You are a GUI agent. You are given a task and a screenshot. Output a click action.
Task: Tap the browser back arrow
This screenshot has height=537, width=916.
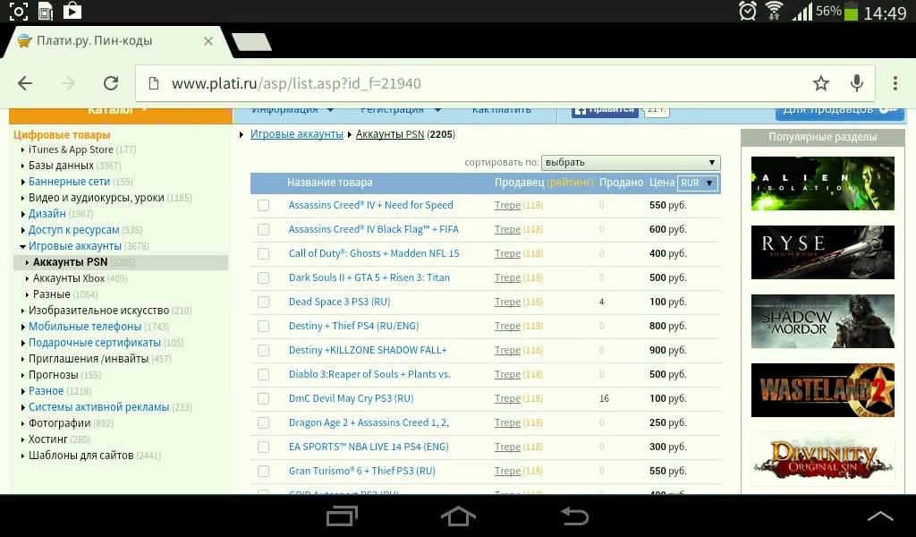click(x=25, y=83)
